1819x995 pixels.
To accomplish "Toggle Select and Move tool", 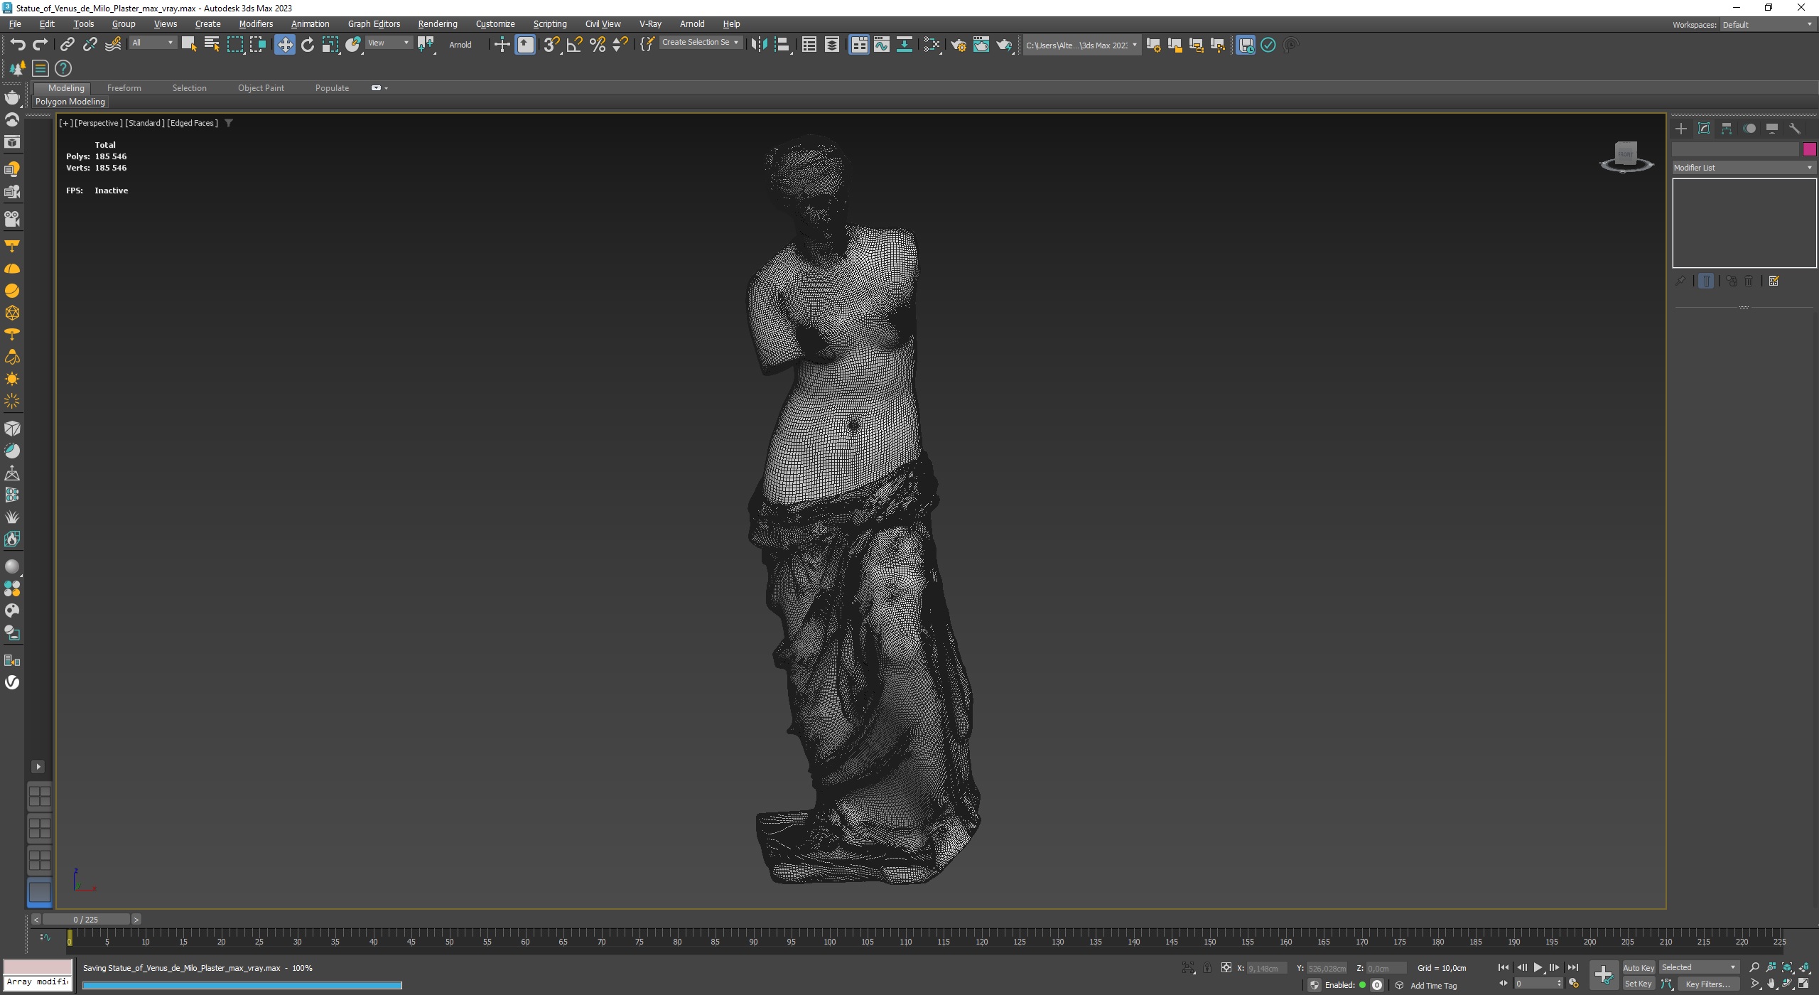I will coord(285,45).
